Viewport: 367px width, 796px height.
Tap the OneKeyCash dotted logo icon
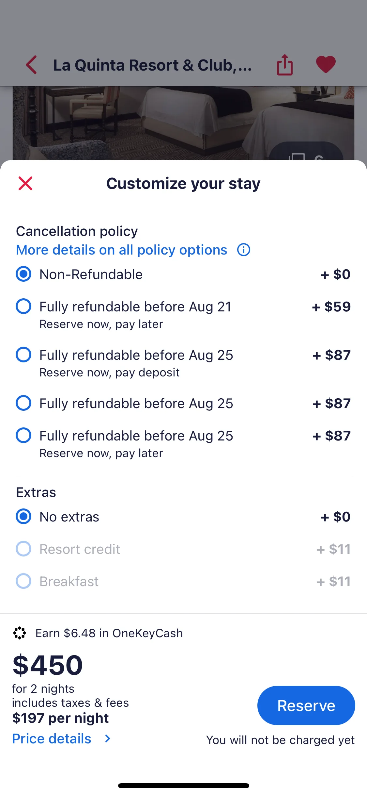pyautogui.click(x=20, y=633)
